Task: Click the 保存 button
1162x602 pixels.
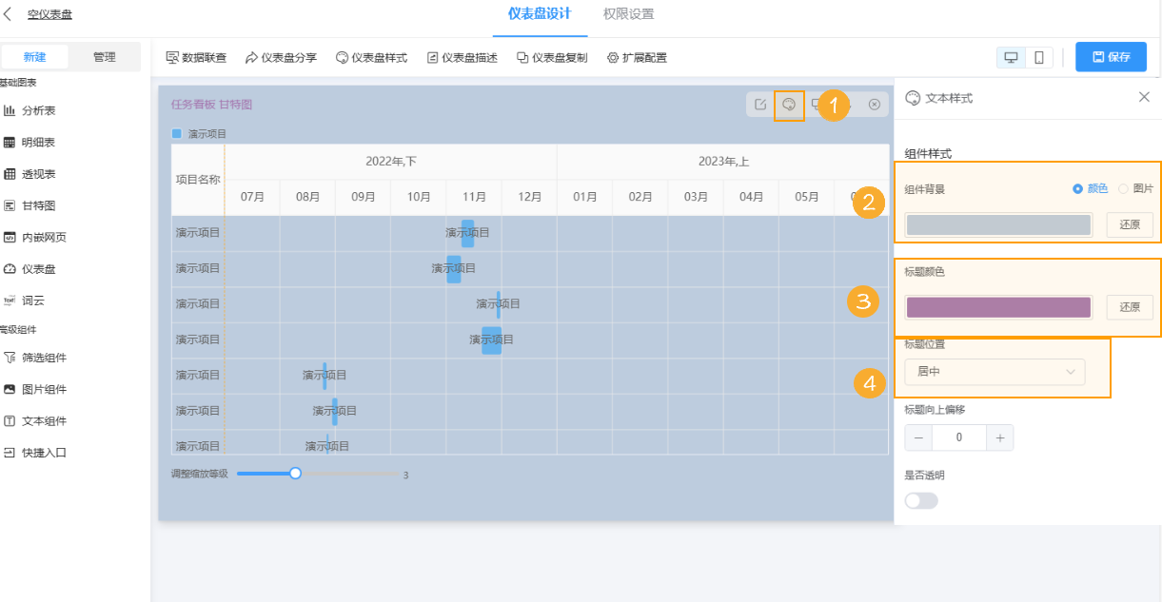Action: [x=1111, y=57]
